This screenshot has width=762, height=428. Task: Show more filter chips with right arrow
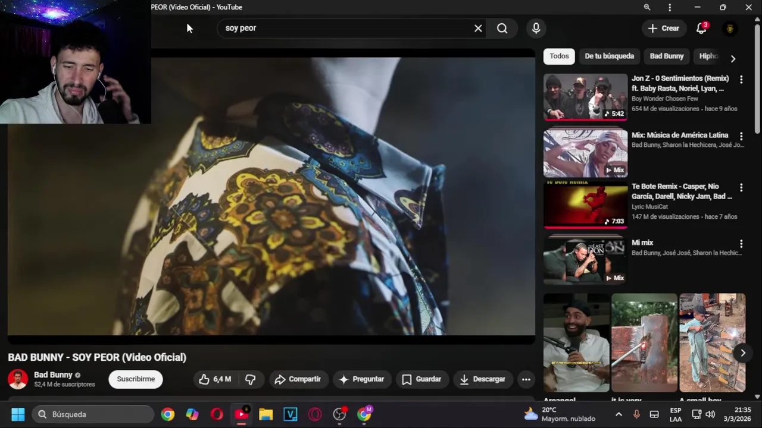(x=733, y=58)
